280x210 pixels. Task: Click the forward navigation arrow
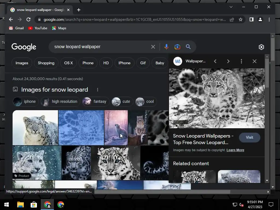tap(20, 19)
